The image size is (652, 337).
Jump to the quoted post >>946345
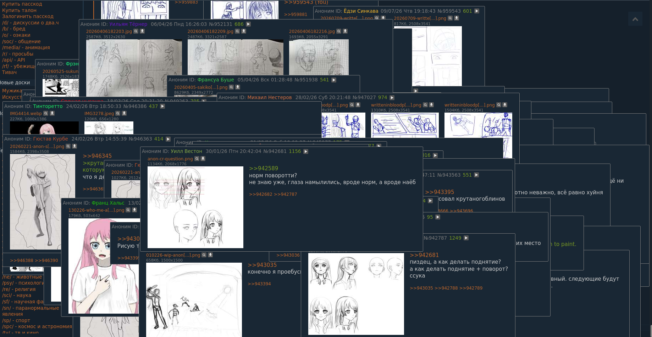click(97, 156)
